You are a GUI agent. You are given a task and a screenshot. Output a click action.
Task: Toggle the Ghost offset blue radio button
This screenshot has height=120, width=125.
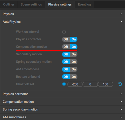[x=64, y=84]
